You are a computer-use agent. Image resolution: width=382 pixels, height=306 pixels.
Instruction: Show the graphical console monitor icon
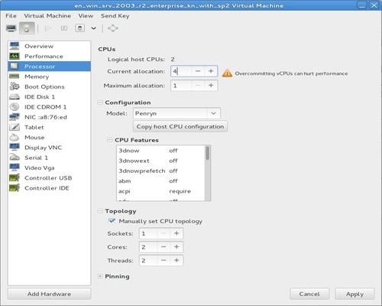11,28
